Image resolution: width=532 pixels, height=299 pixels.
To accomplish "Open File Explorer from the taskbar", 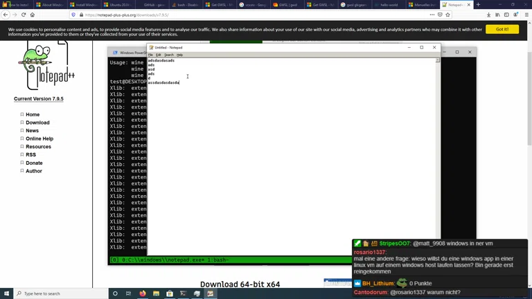I will point(156,293).
